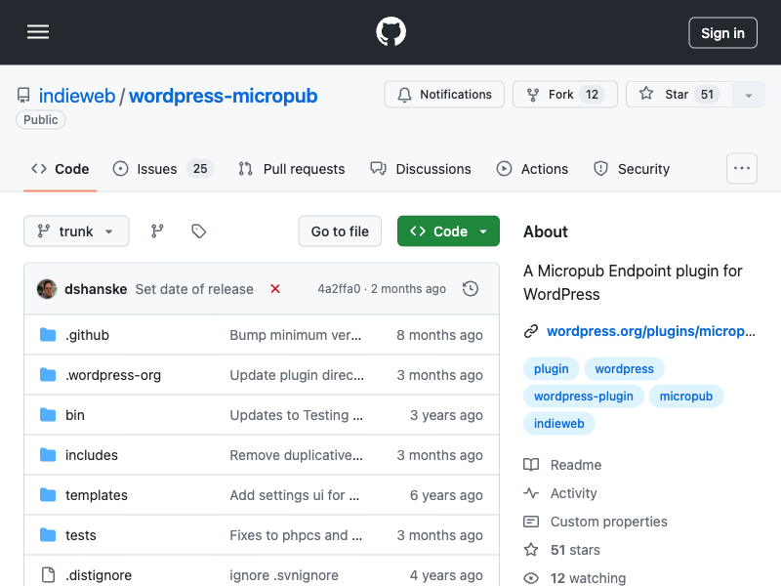Open the .distignore file

click(99, 575)
